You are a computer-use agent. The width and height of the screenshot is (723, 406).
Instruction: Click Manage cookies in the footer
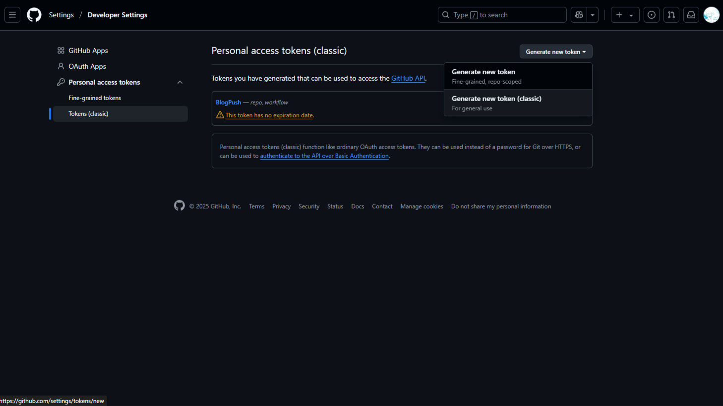click(422, 206)
